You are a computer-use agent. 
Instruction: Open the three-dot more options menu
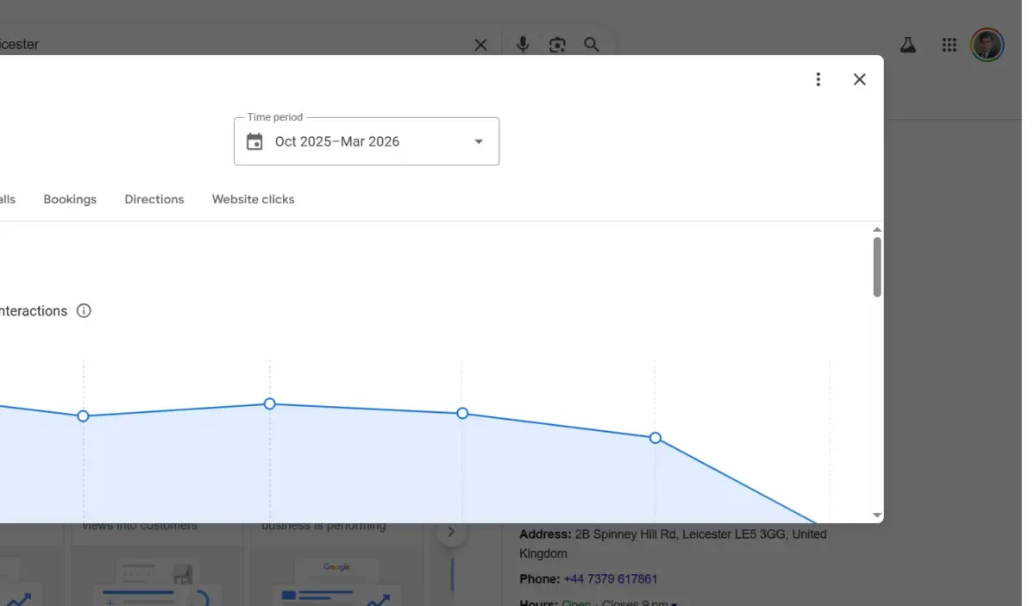click(x=818, y=79)
